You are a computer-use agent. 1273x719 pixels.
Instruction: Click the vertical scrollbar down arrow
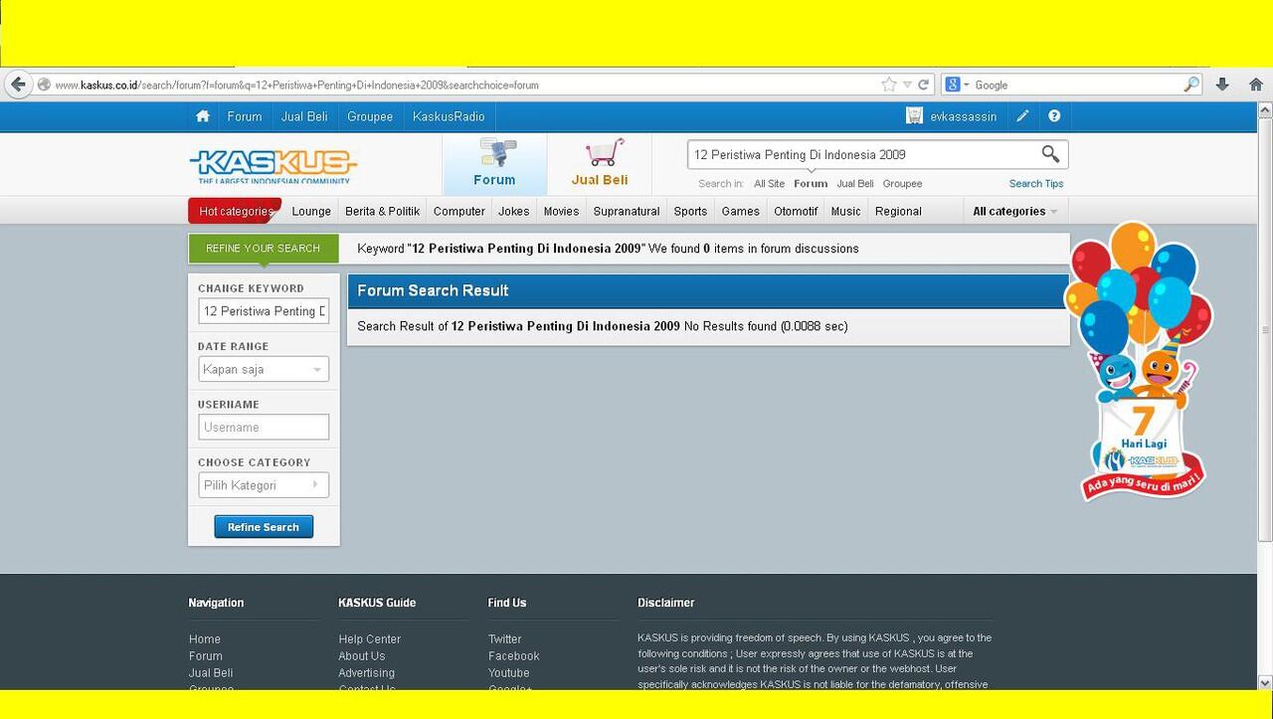pos(1265,683)
